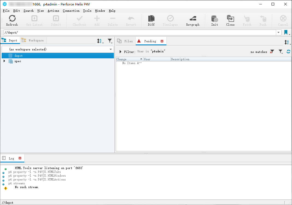Clear the pending filter with red-x funnel
This screenshot has width=292, height=205.
pyautogui.click(x=272, y=52)
